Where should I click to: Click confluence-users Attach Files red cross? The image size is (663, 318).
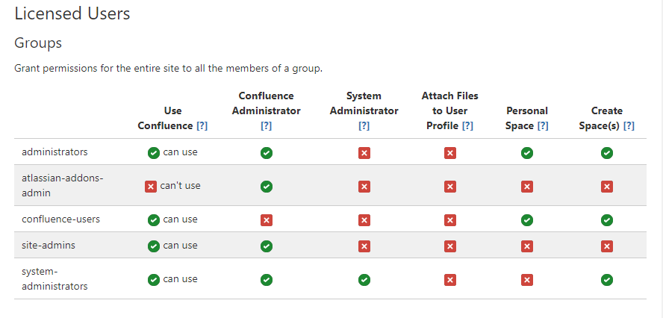tap(450, 220)
